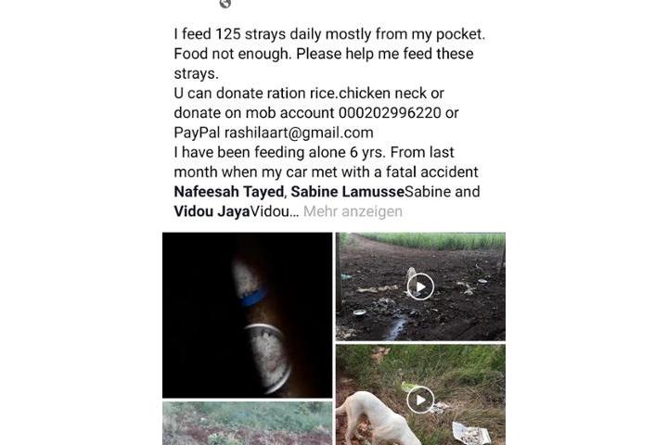Image resolution: width=668 pixels, height=445 pixels.
Task: Click the rashilaart@gmail.com PayPal email
Action: click(x=299, y=133)
